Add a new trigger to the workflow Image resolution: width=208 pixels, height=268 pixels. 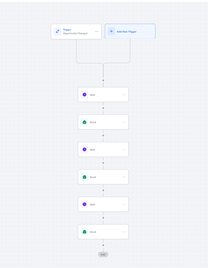click(130, 31)
